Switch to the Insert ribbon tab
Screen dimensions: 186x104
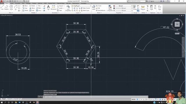12,3
